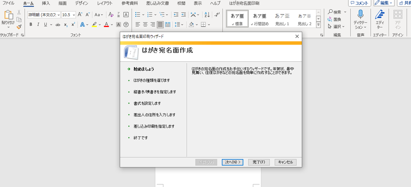
Task: Click 次へ(N) in the wizard
Action: click(x=232, y=162)
